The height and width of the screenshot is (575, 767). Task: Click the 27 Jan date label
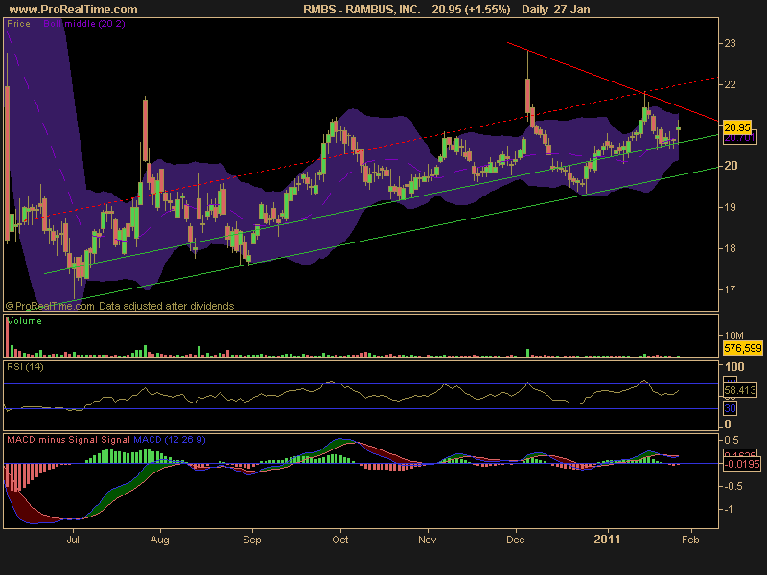pos(572,10)
